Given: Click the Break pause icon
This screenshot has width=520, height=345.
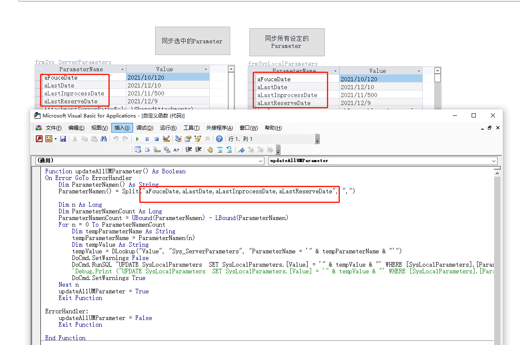Looking at the screenshot, I should click(x=147, y=139).
